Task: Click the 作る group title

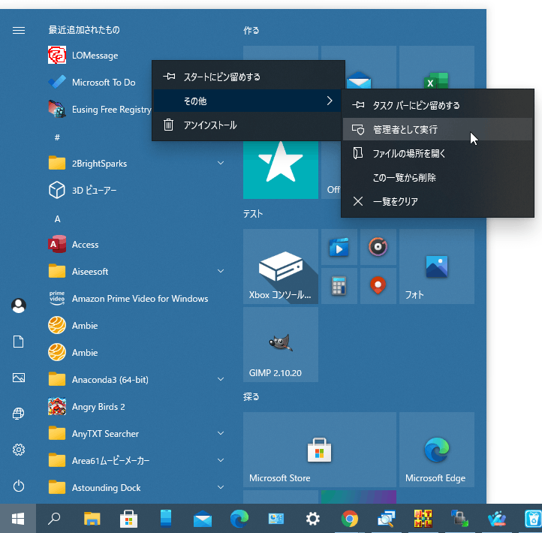Action: (x=251, y=31)
